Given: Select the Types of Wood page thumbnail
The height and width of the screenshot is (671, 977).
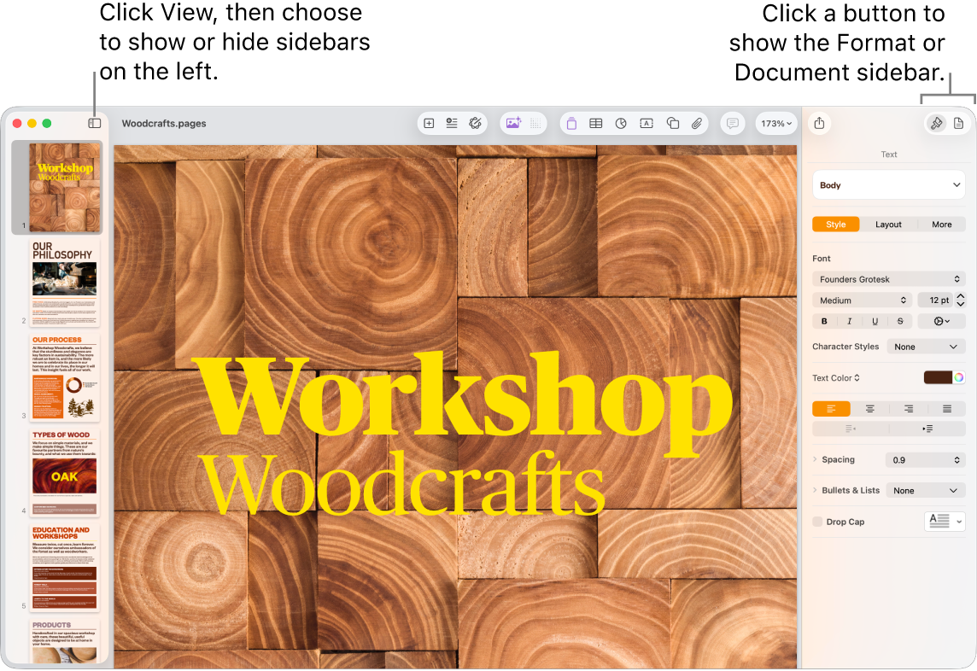Looking at the screenshot, I should (x=64, y=472).
